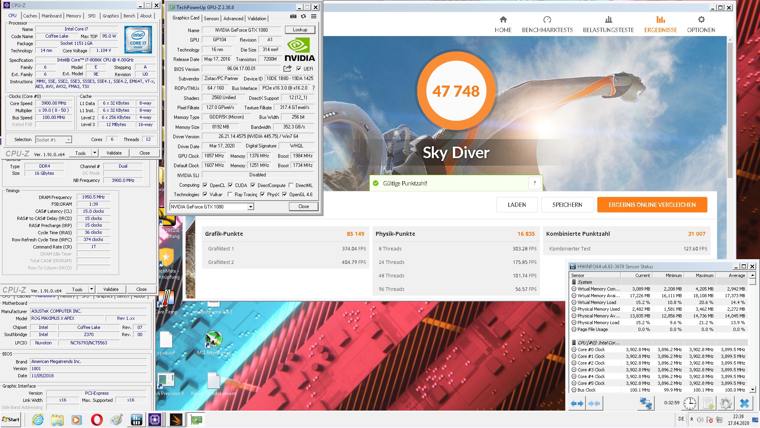Show hidden system tray icons arrow
The image size is (760, 428).
pos(692,419)
